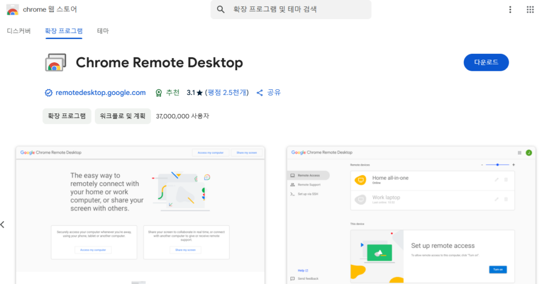Click the share icon next to 공유
542x284 pixels.
[x=260, y=93]
